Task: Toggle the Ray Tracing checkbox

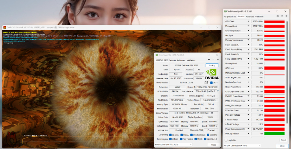Action: click(x=181, y=139)
